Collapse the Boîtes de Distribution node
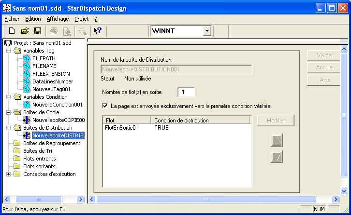351x215 pixels. (8, 128)
